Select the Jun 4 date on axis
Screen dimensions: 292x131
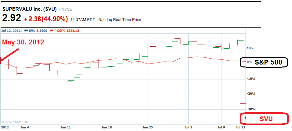coord(24,128)
